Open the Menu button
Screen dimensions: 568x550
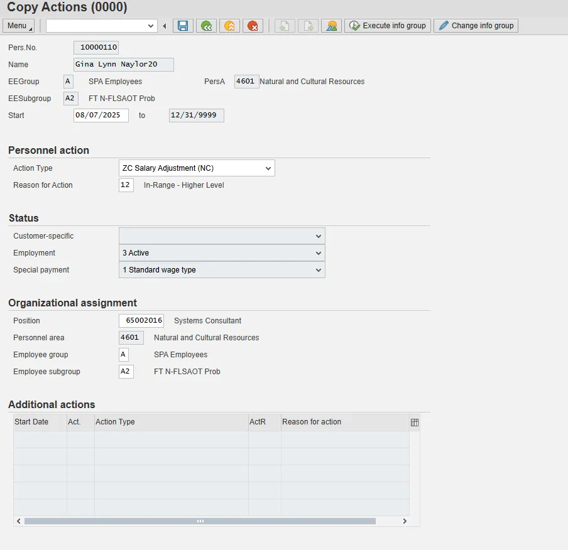click(x=18, y=26)
